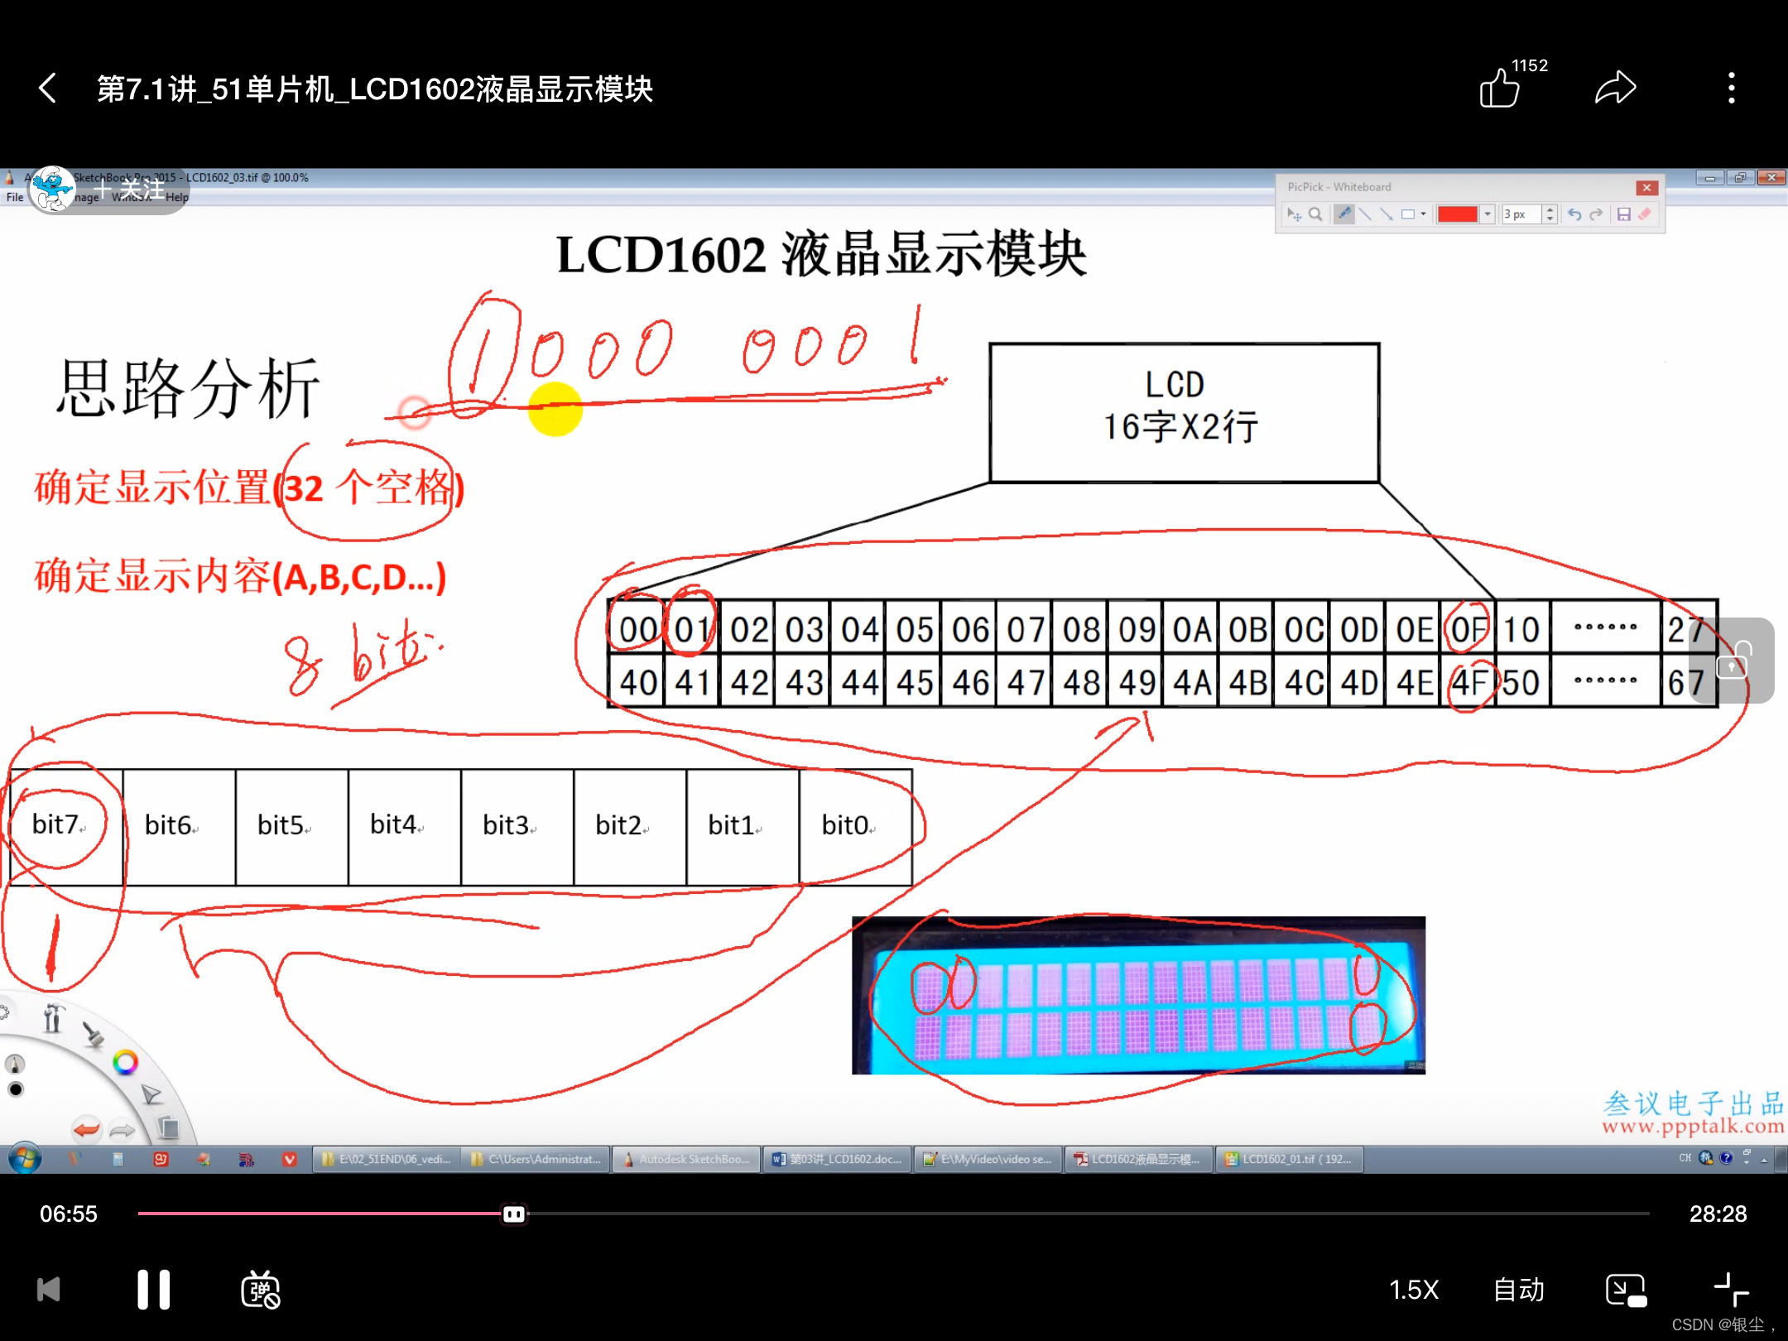Click SketchBook pencil brush puck
Screen dimensions: 1788x1341
click(x=15, y=1064)
